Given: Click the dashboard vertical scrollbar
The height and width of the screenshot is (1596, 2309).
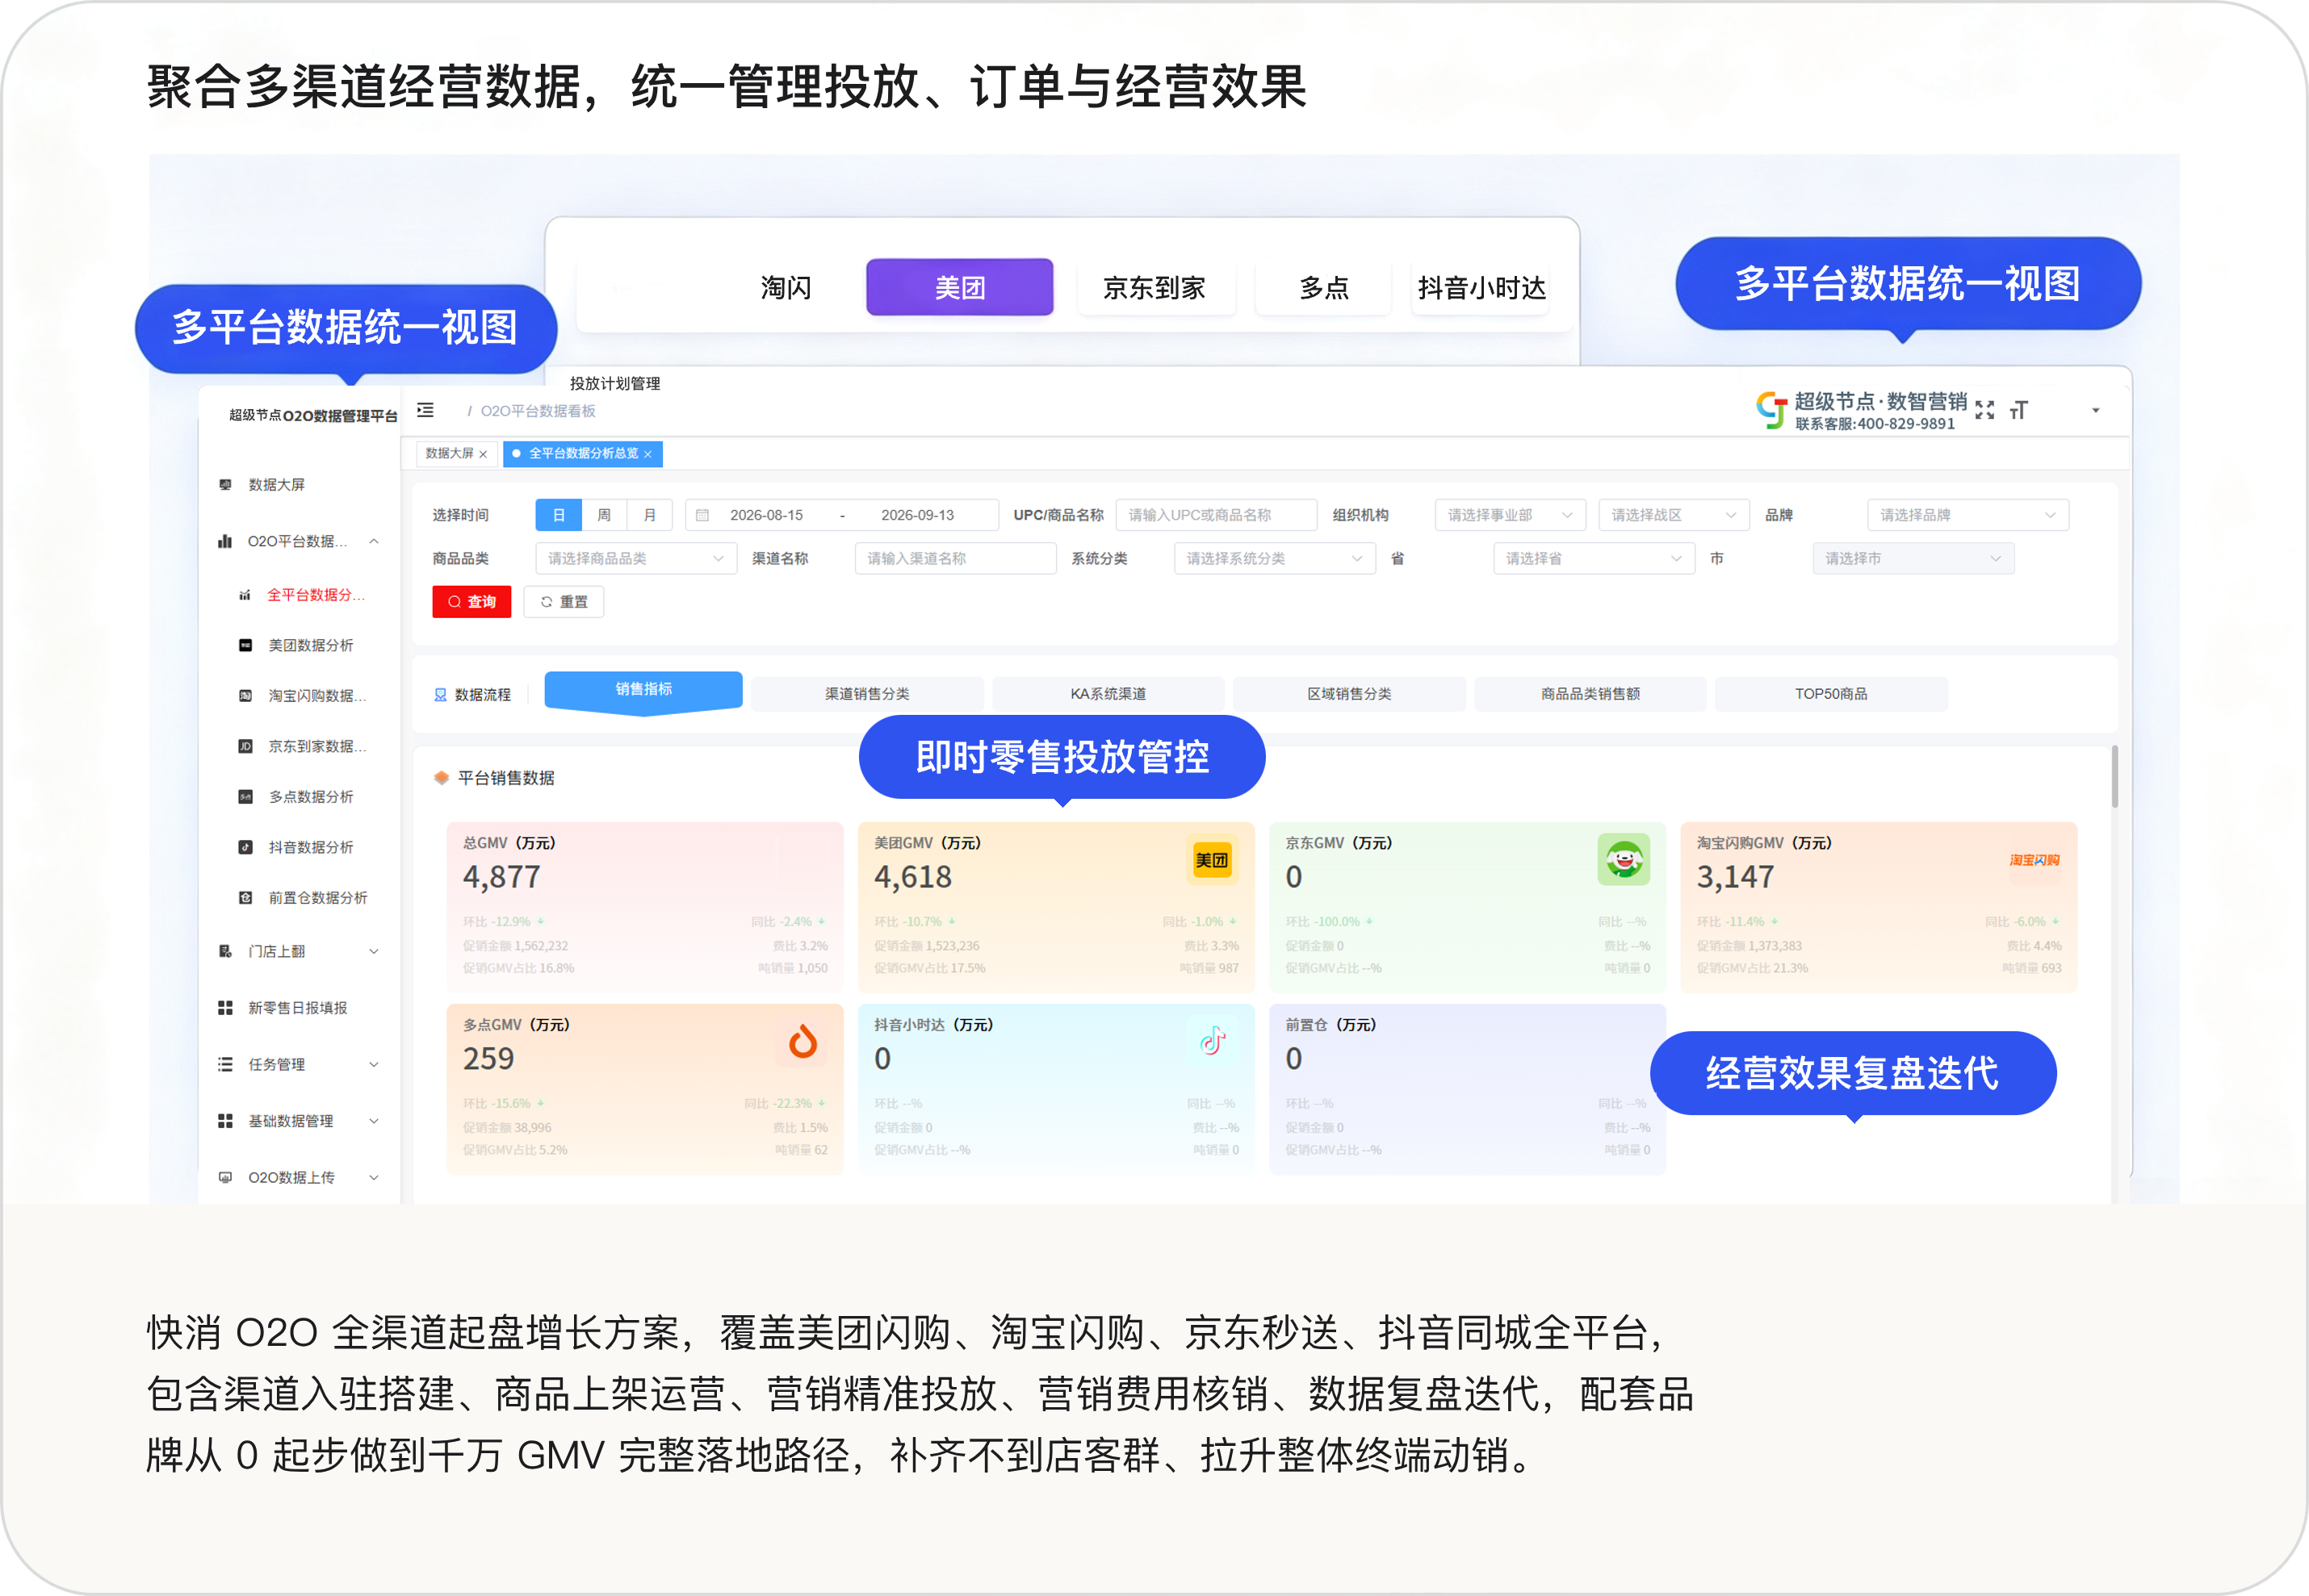Looking at the screenshot, I should [2115, 776].
